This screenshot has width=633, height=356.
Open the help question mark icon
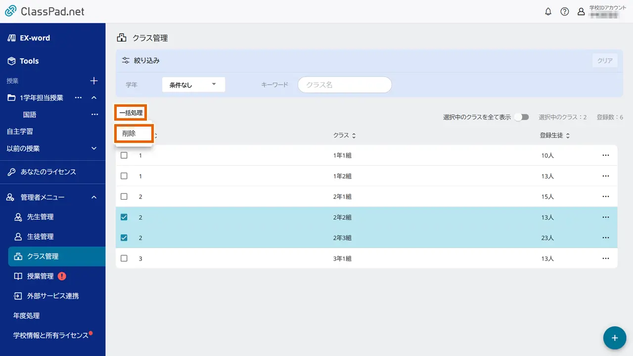pyautogui.click(x=564, y=12)
